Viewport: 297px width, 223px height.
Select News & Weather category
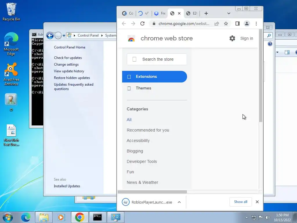(142, 182)
